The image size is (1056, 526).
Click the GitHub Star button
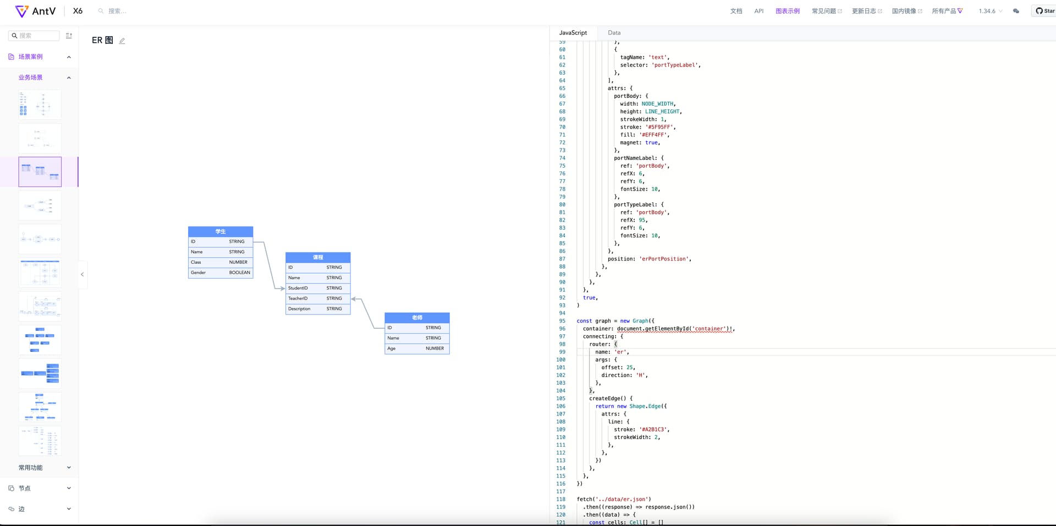[x=1044, y=11]
